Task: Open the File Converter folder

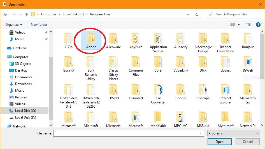Action: (158, 94)
